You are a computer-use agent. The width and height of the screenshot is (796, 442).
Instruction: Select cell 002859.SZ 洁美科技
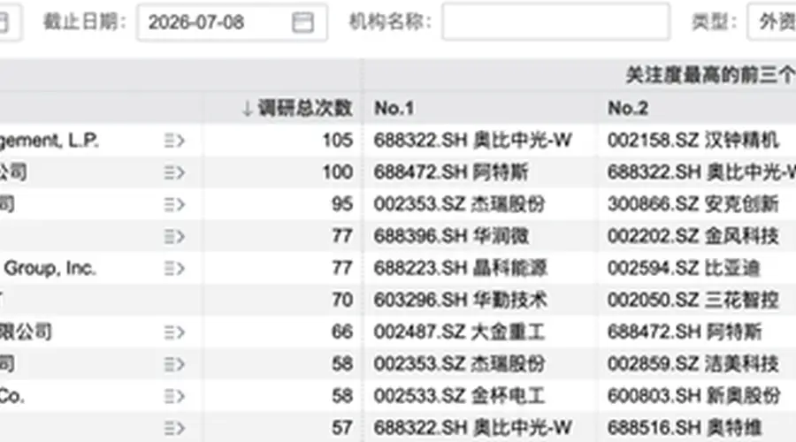[x=693, y=364]
